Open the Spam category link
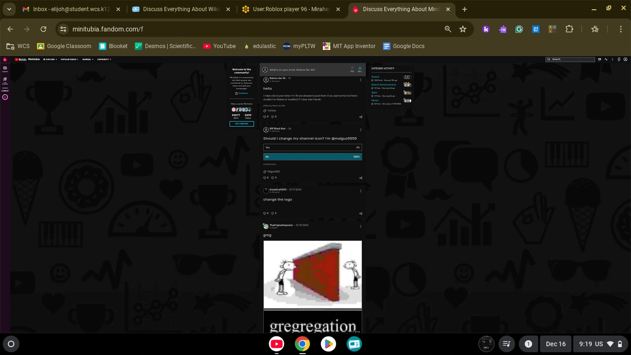Image resolution: width=631 pixels, height=355 pixels. coord(374,92)
